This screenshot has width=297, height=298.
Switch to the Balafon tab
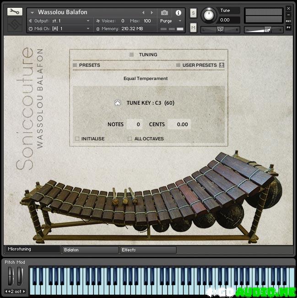coord(91,250)
